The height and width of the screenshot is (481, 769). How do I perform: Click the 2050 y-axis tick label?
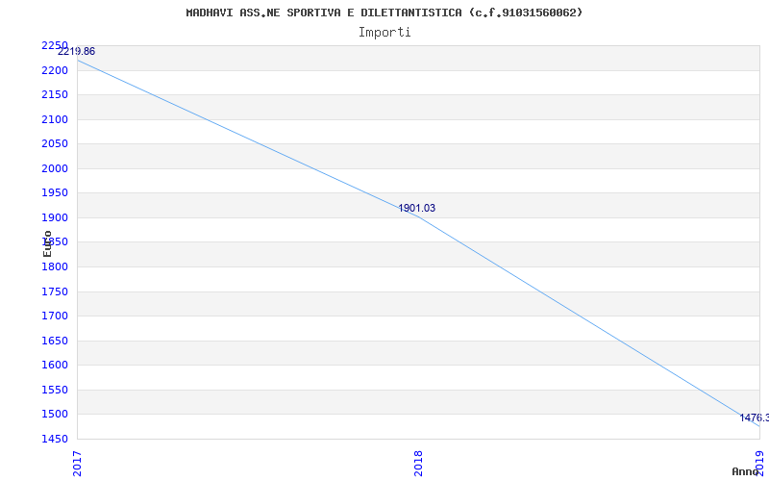click(55, 143)
